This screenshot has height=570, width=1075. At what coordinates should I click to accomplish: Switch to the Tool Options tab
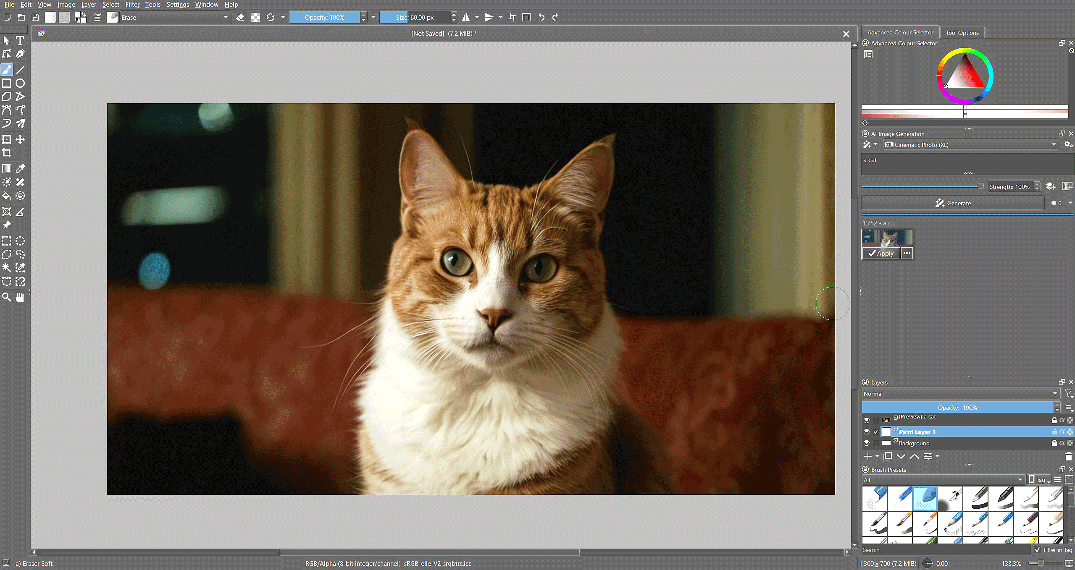pos(962,33)
